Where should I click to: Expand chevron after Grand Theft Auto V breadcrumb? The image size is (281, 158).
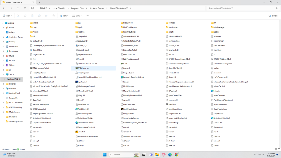tap(131, 8)
